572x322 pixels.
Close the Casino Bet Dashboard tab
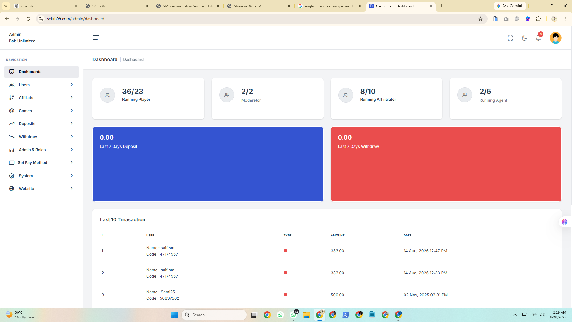[x=431, y=6]
